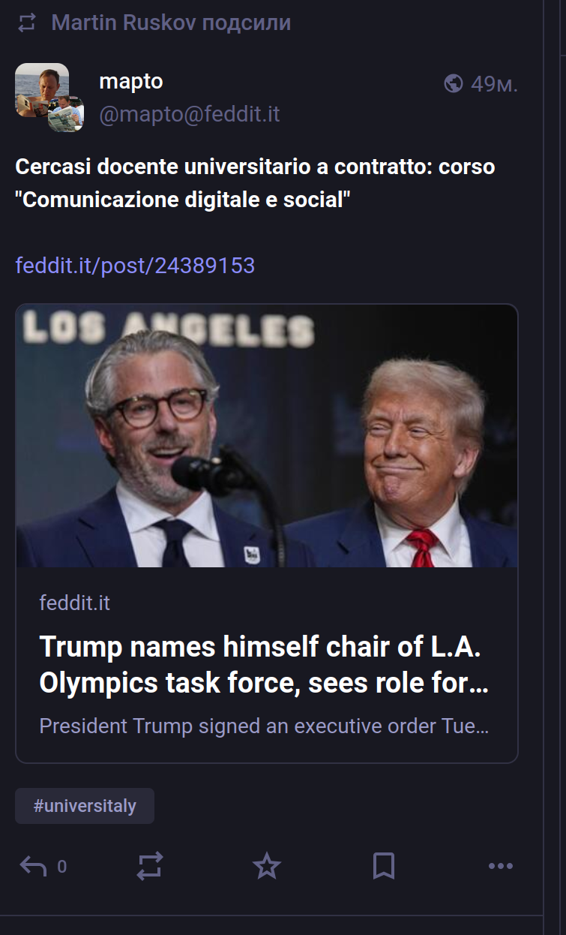Boost the post by mapto
This screenshot has height=935, width=566.
coord(150,867)
